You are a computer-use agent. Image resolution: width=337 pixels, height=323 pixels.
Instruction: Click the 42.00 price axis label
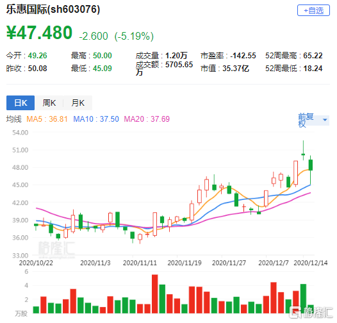point(21,203)
